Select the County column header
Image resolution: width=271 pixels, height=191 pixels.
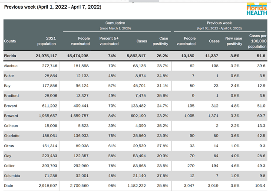(10, 41)
